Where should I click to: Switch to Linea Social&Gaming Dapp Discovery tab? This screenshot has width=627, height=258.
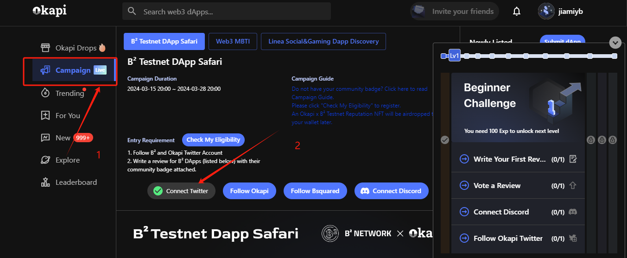(323, 41)
